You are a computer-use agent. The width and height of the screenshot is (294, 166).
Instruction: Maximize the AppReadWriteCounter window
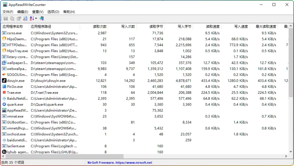[x=274, y=5]
